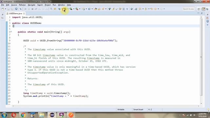Screen dimensions: 210x118
Task: Minimize the editor area button
Action: (x=198, y=13)
